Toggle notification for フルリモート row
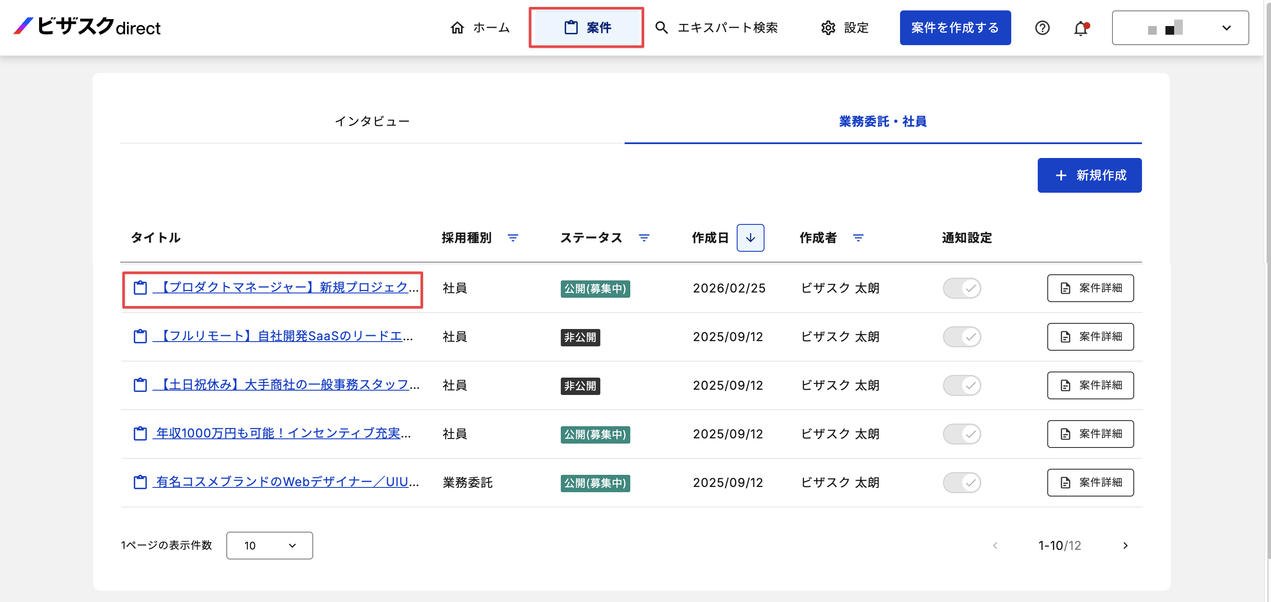 coord(962,337)
